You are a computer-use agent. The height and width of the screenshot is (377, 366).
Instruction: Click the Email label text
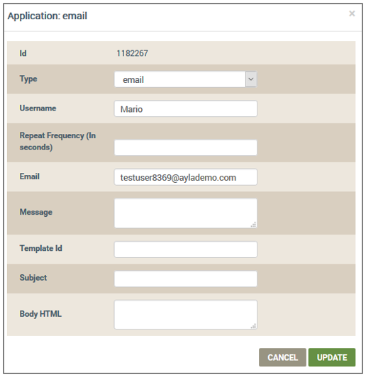[29, 176]
